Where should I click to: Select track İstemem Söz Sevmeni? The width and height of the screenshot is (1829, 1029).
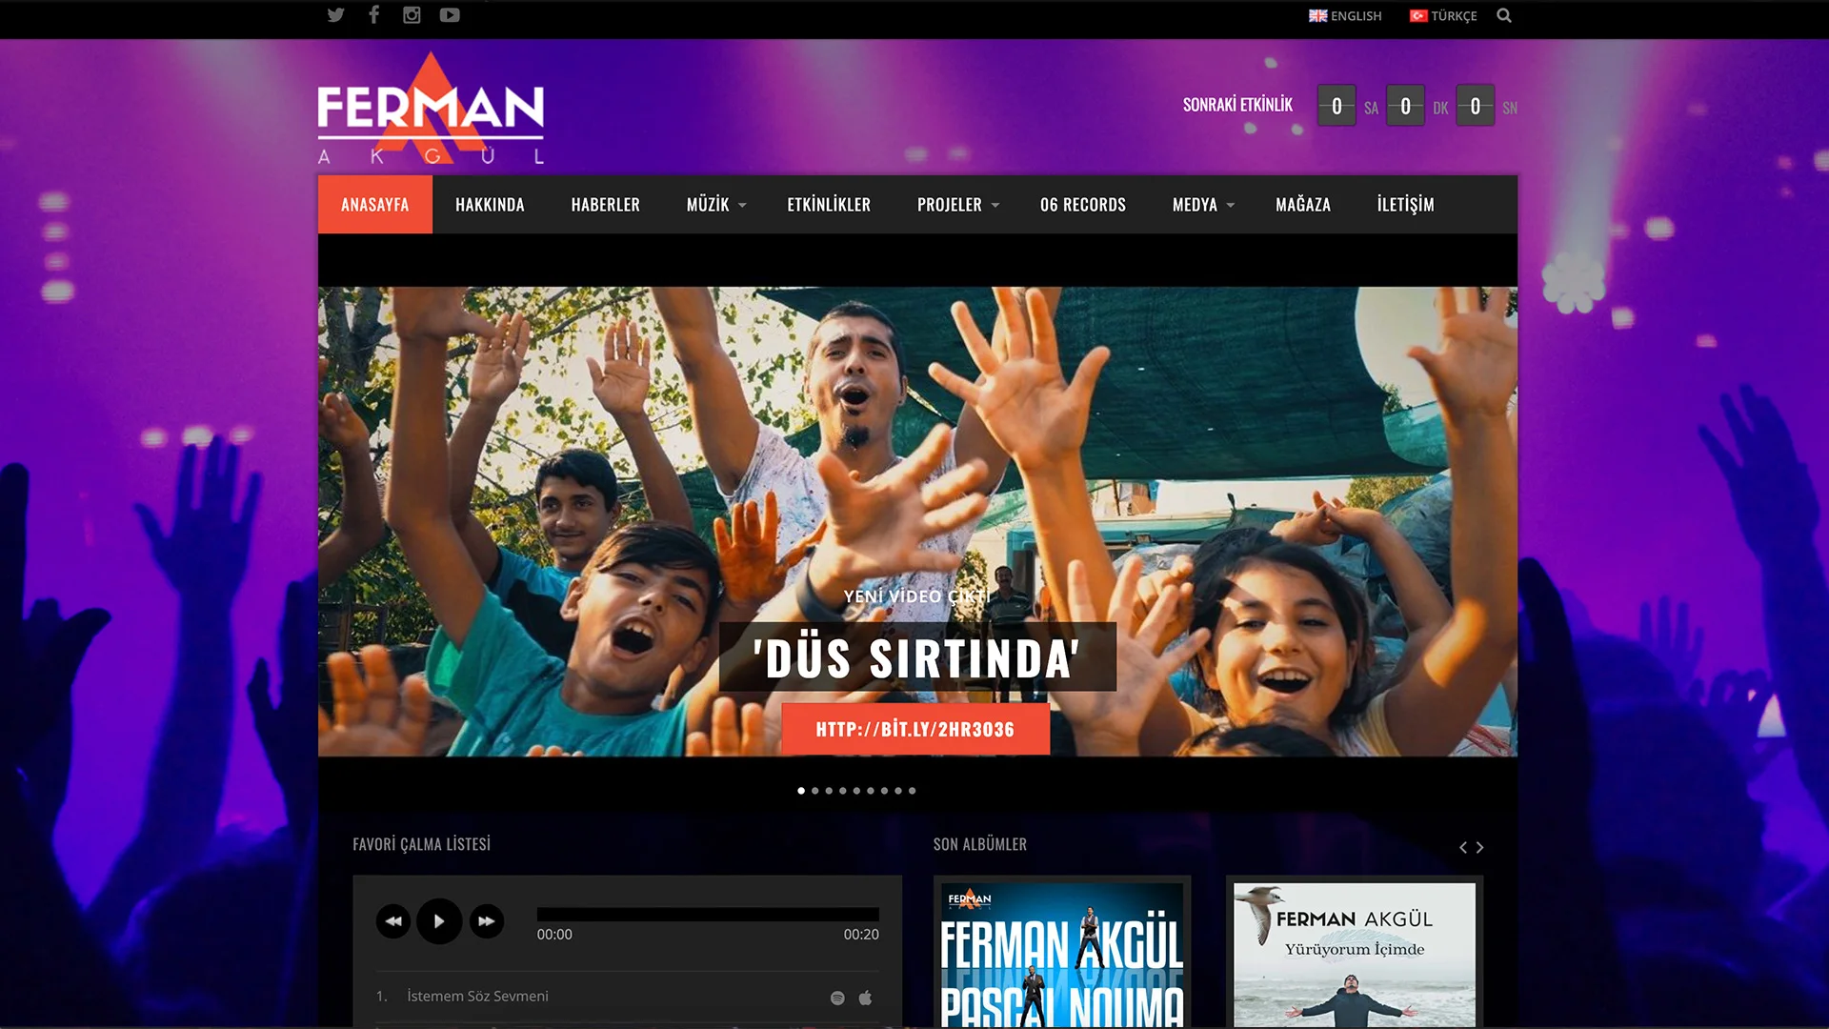coord(477,997)
